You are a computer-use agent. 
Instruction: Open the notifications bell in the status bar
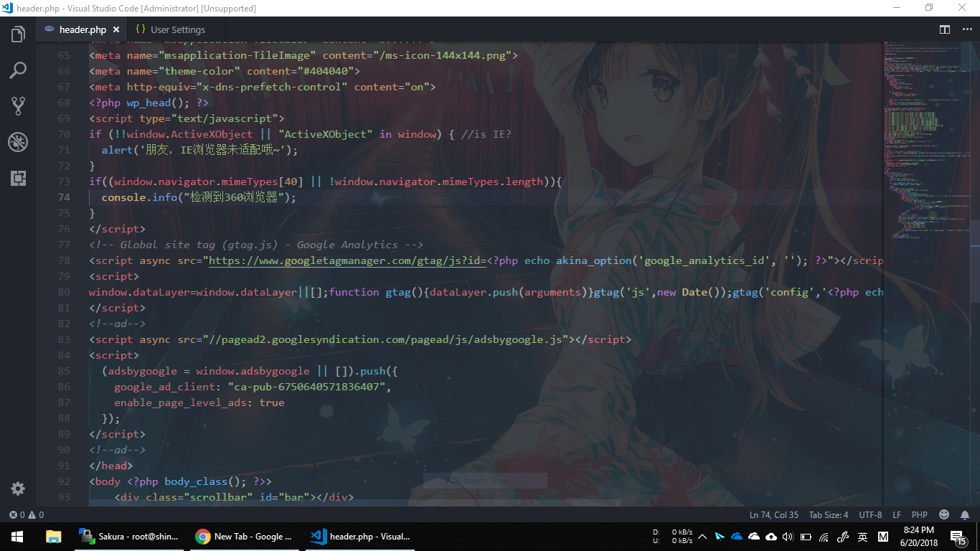pos(965,514)
